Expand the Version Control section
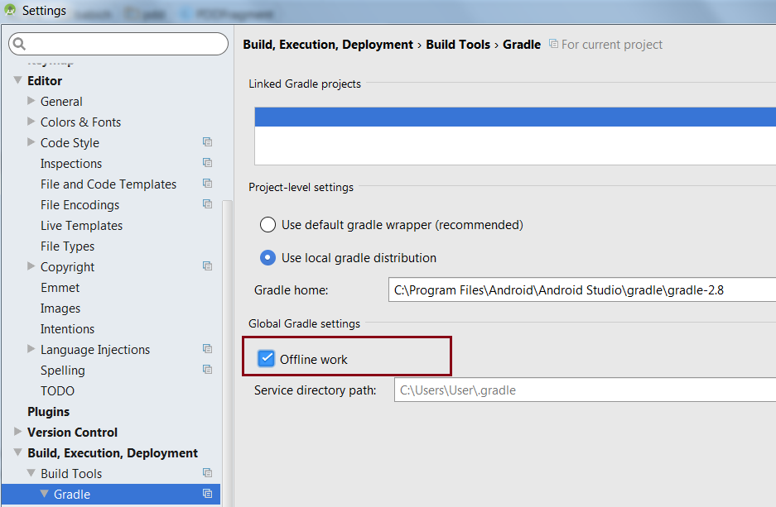The image size is (776, 507). point(18,432)
